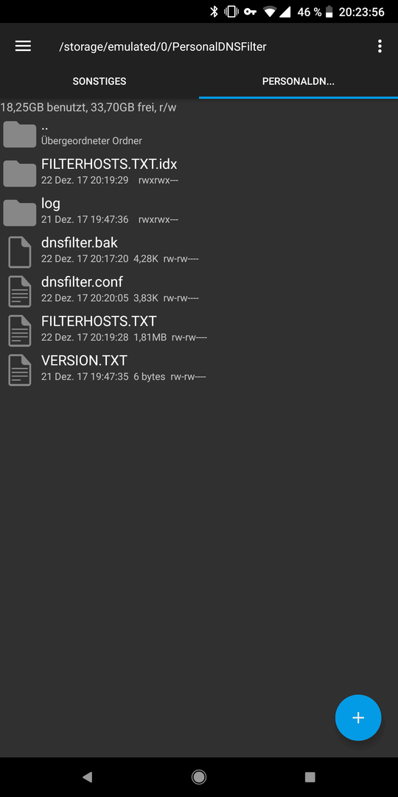
Task: Tap the dnsfilter.bak file icon
Action: coord(19,252)
